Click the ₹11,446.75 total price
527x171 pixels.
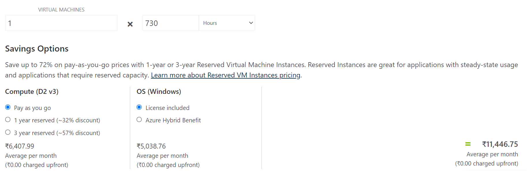coord(500,144)
